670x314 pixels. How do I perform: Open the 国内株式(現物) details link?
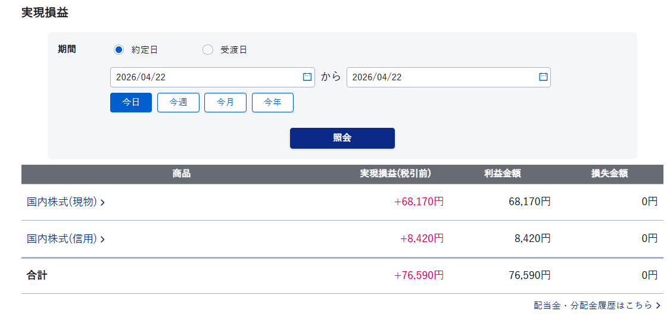coord(61,202)
